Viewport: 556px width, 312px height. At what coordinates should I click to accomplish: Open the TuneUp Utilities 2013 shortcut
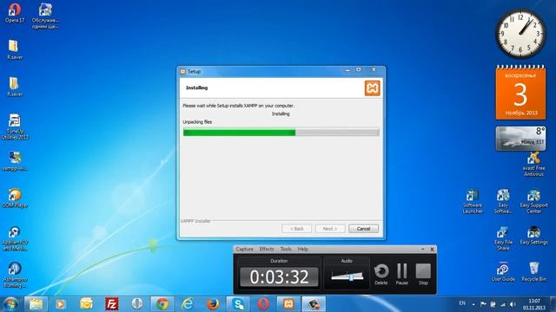tap(15, 127)
